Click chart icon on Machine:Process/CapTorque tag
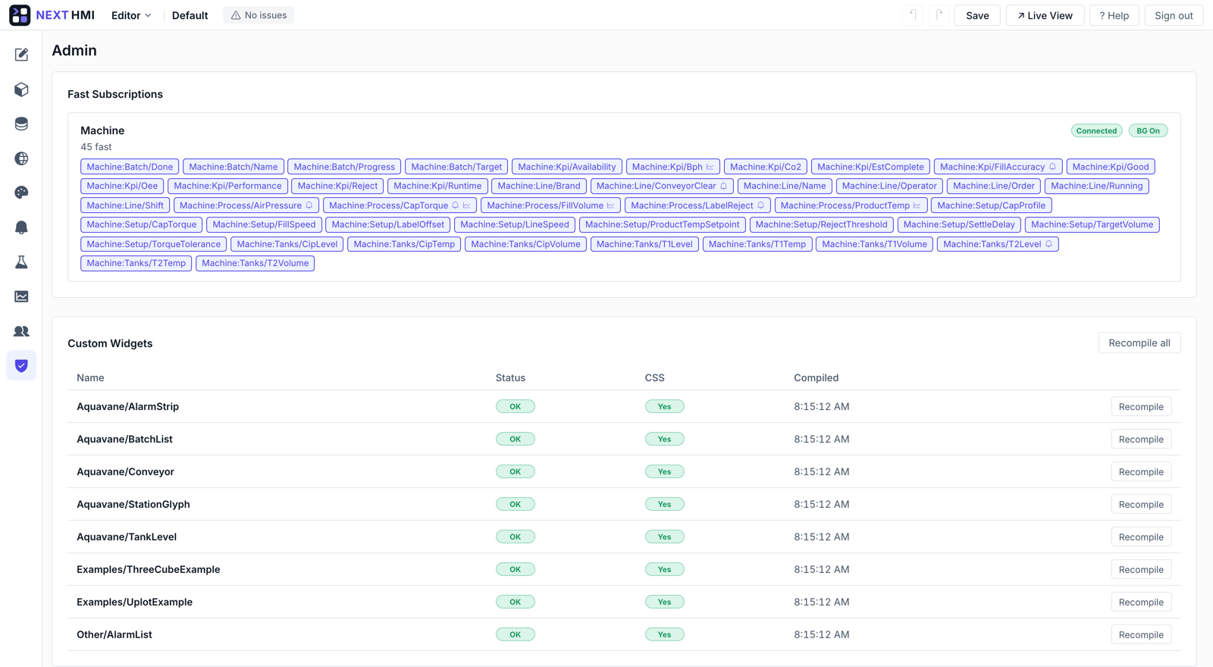1213x667 pixels. coord(466,205)
